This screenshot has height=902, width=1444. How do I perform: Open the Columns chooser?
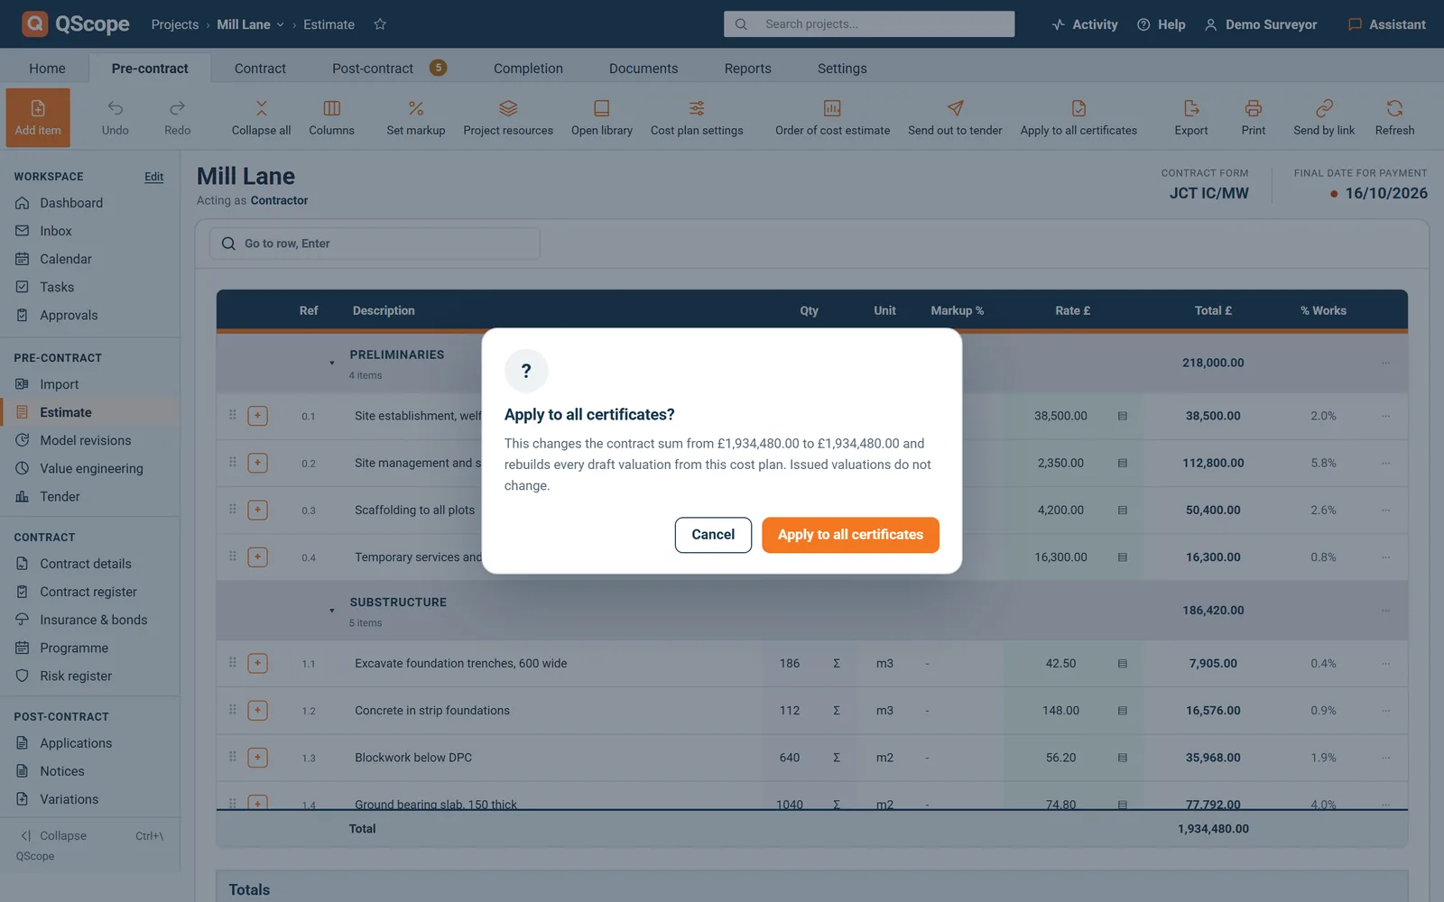click(331, 117)
